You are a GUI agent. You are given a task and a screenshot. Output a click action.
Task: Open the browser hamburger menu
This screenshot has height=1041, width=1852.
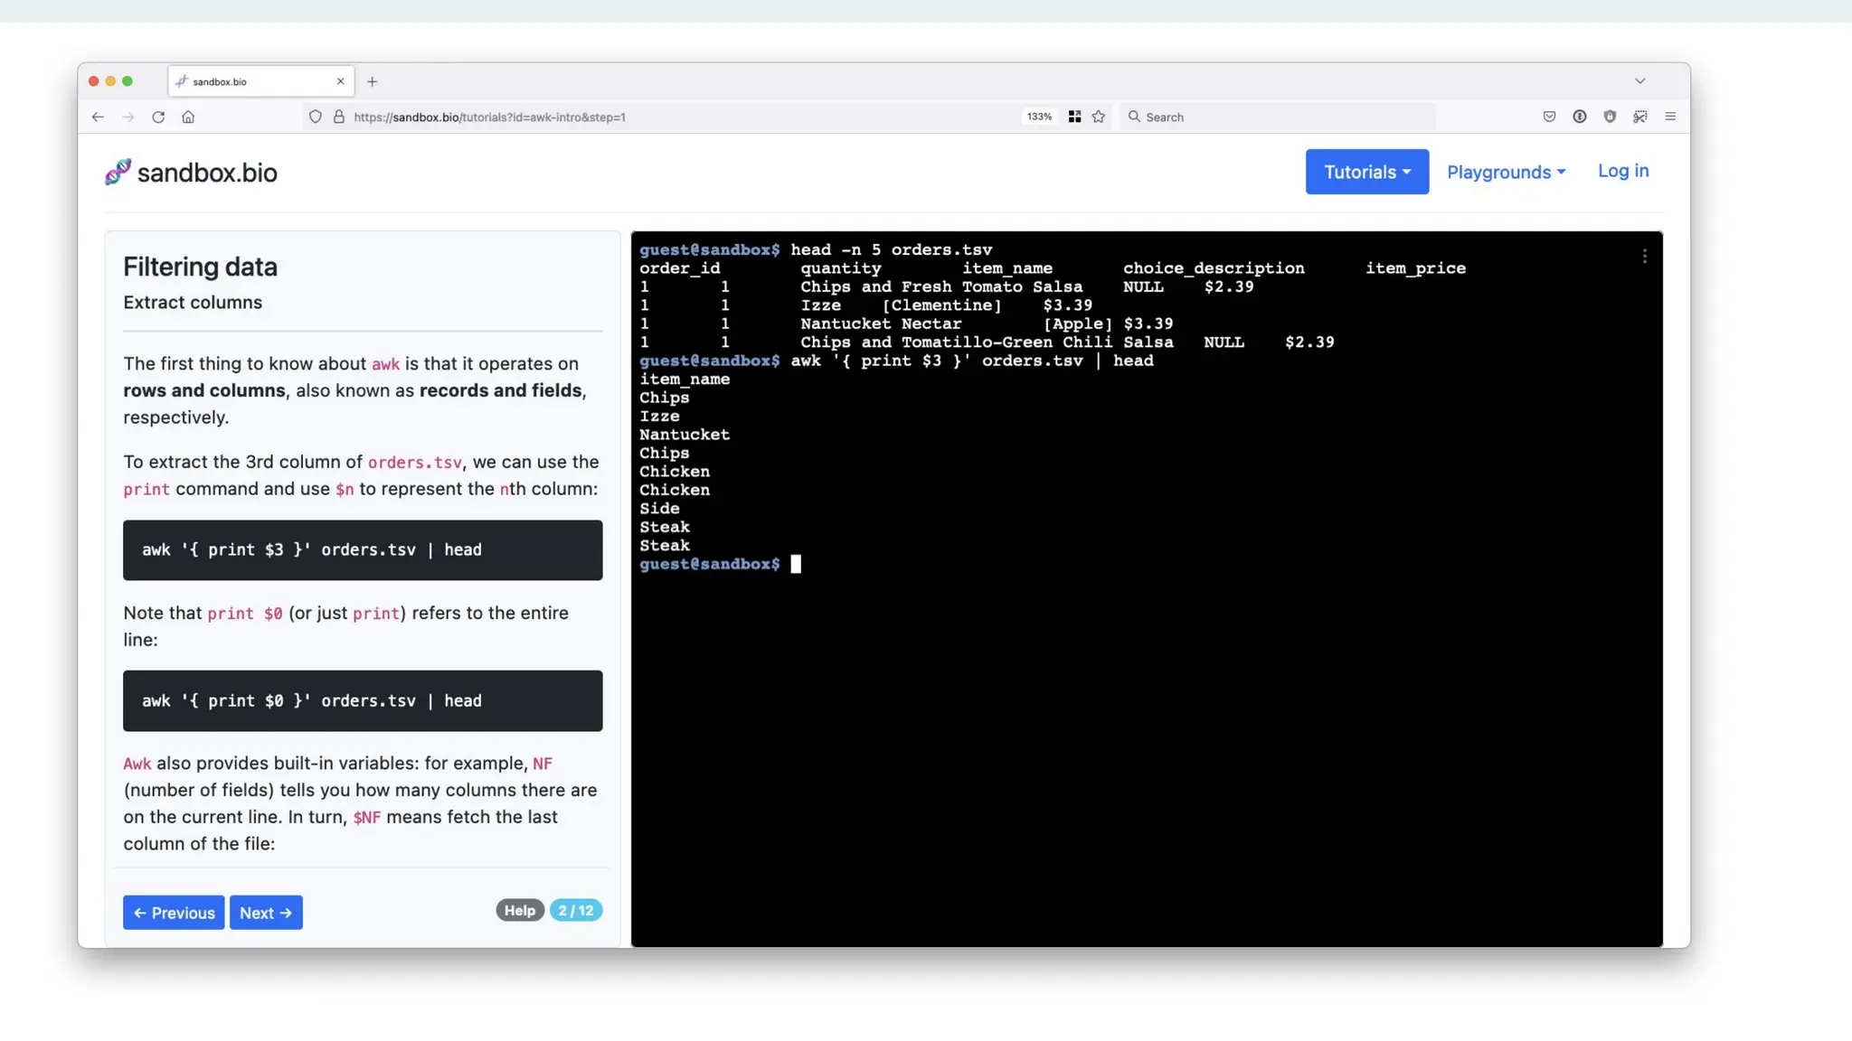click(x=1670, y=117)
